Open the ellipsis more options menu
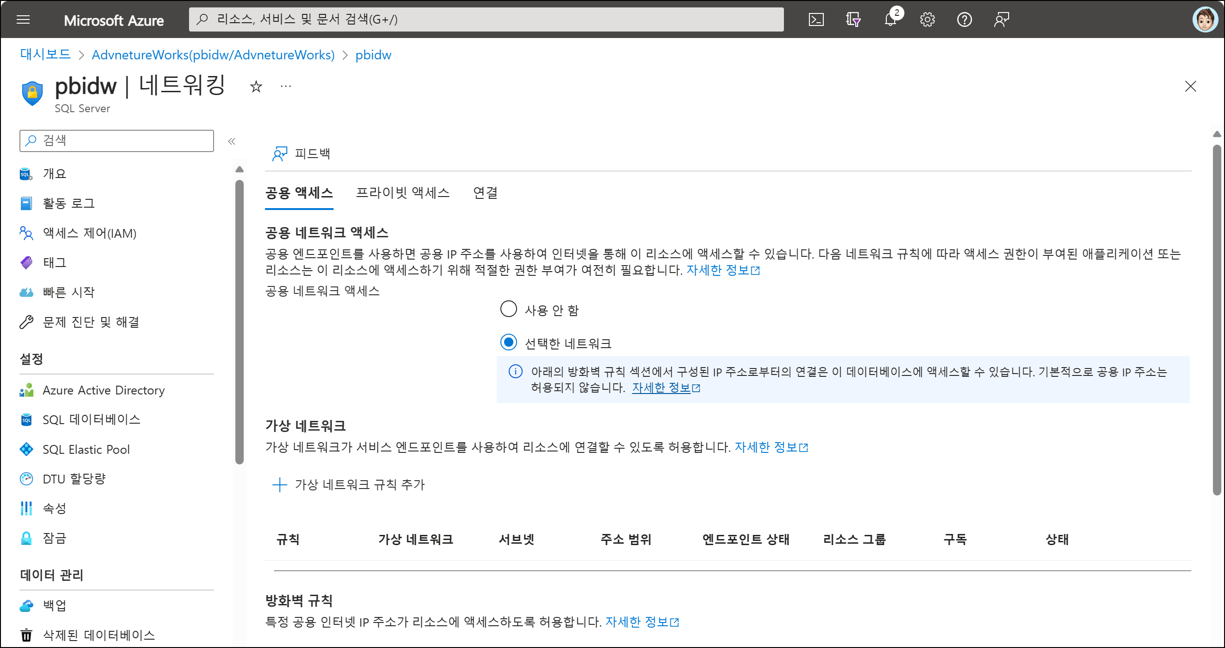Viewport: 1225px width, 648px height. pos(285,86)
